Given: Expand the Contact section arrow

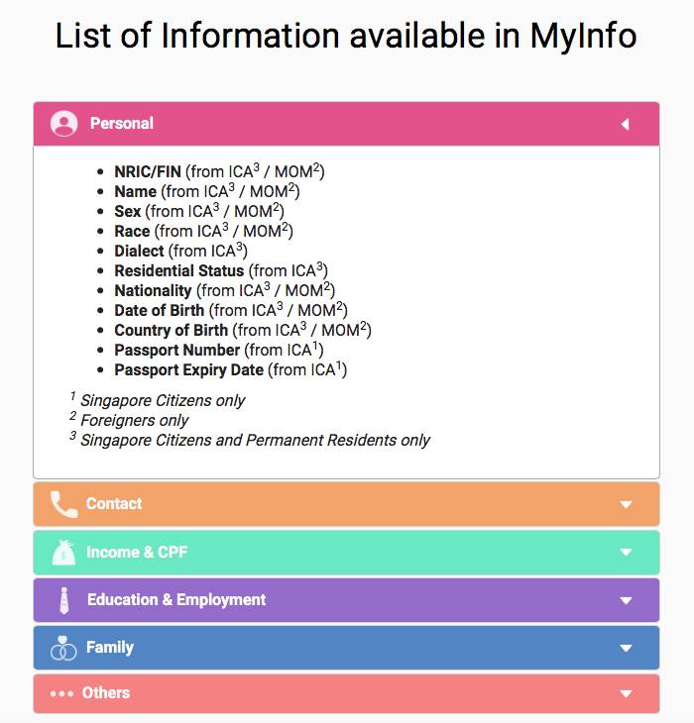Looking at the screenshot, I should pos(626,504).
